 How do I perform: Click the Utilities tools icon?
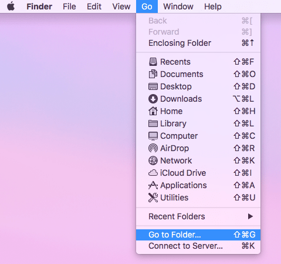click(153, 198)
